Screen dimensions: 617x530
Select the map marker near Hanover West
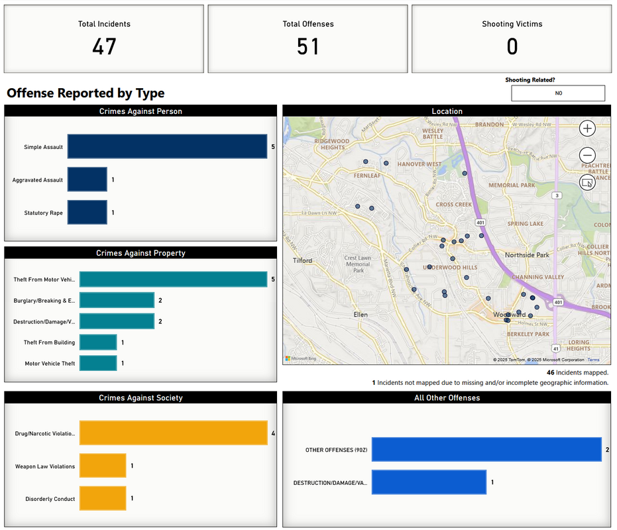point(386,162)
